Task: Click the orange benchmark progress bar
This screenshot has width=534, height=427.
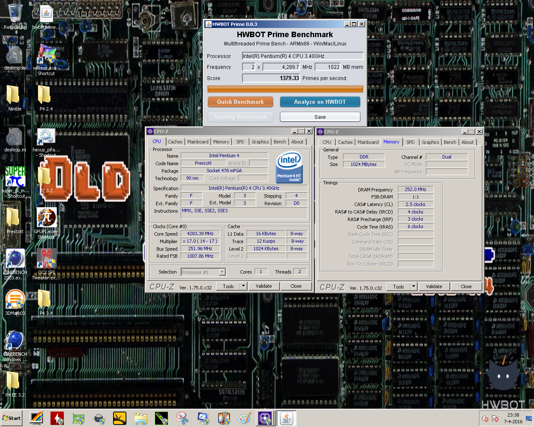Action: click(285, 89)
